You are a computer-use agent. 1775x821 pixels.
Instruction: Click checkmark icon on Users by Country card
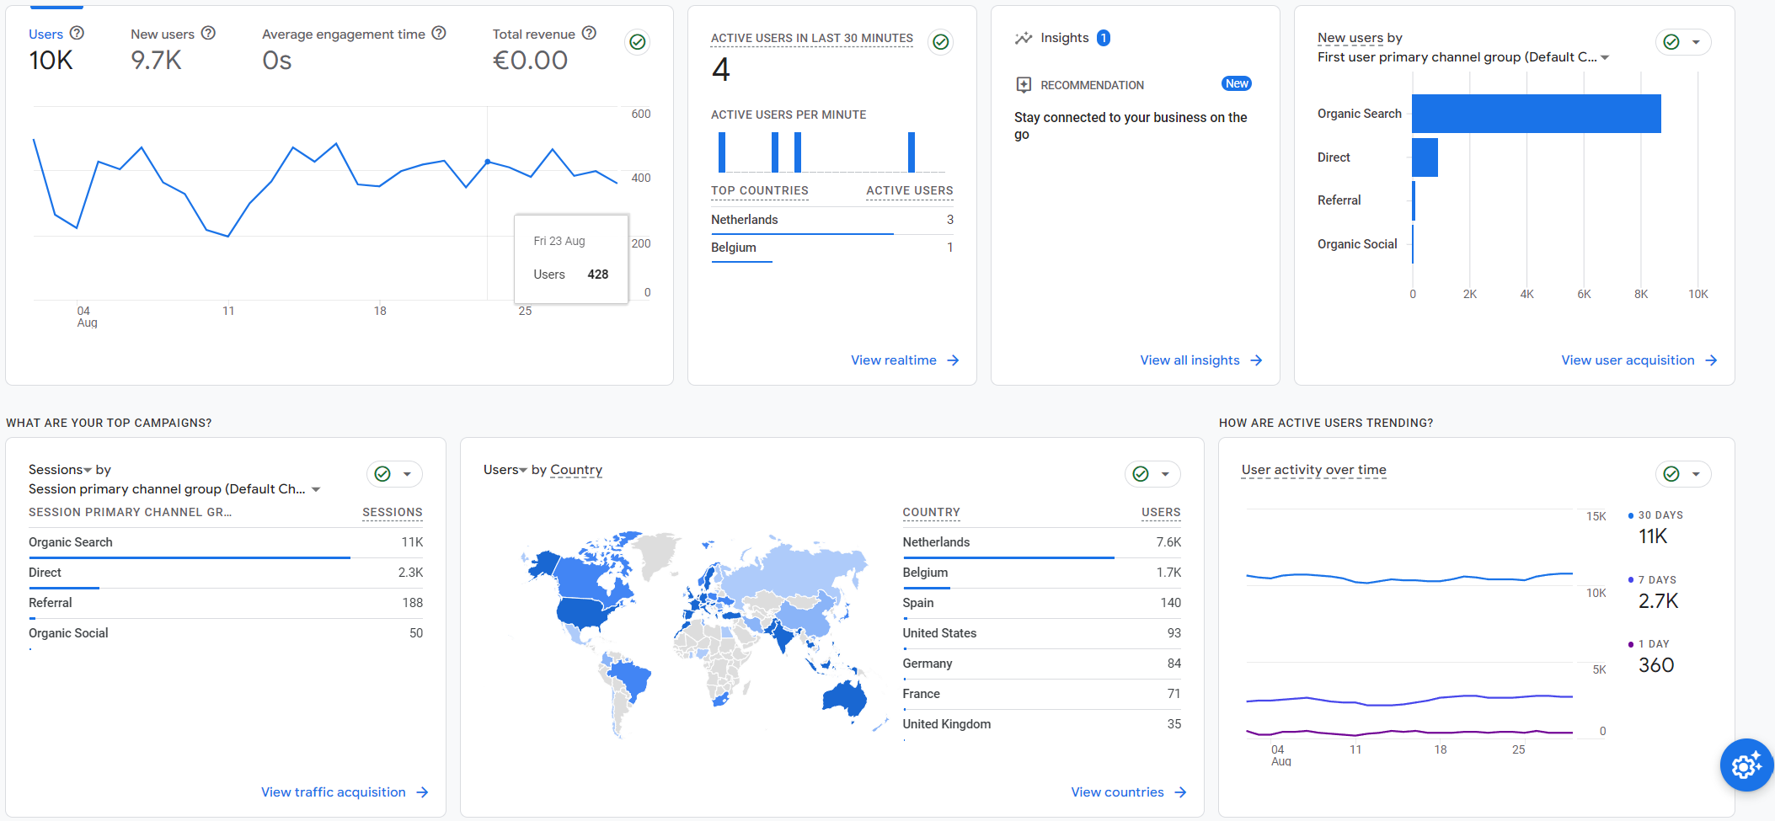click(1141, 474)
